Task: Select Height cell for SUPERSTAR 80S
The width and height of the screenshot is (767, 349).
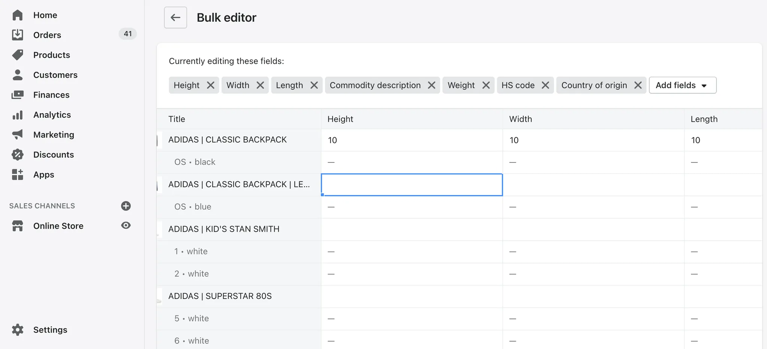Action: (412, 296)
